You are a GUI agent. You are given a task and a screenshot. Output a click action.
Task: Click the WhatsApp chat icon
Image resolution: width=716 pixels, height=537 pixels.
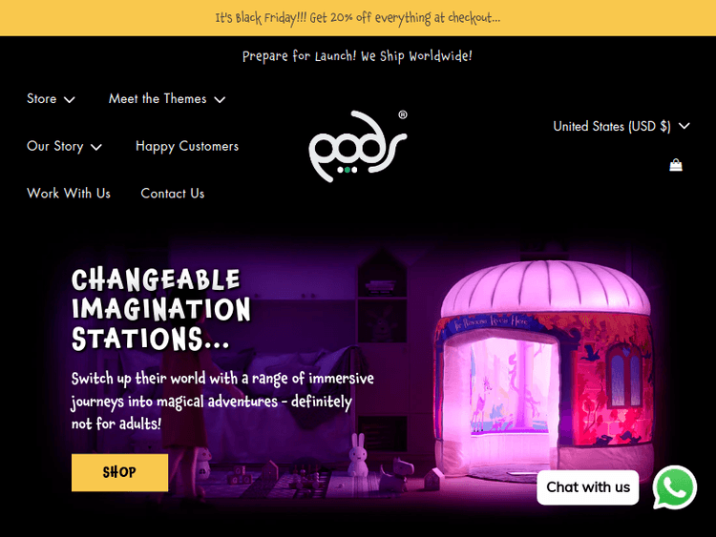[x=674, y=487]
